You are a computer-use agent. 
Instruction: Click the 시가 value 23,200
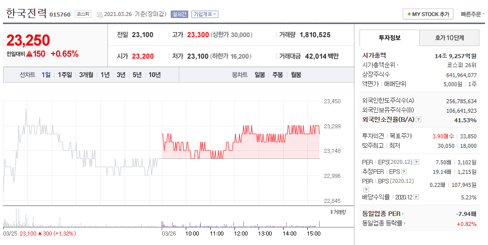click(x=143, y=56)
